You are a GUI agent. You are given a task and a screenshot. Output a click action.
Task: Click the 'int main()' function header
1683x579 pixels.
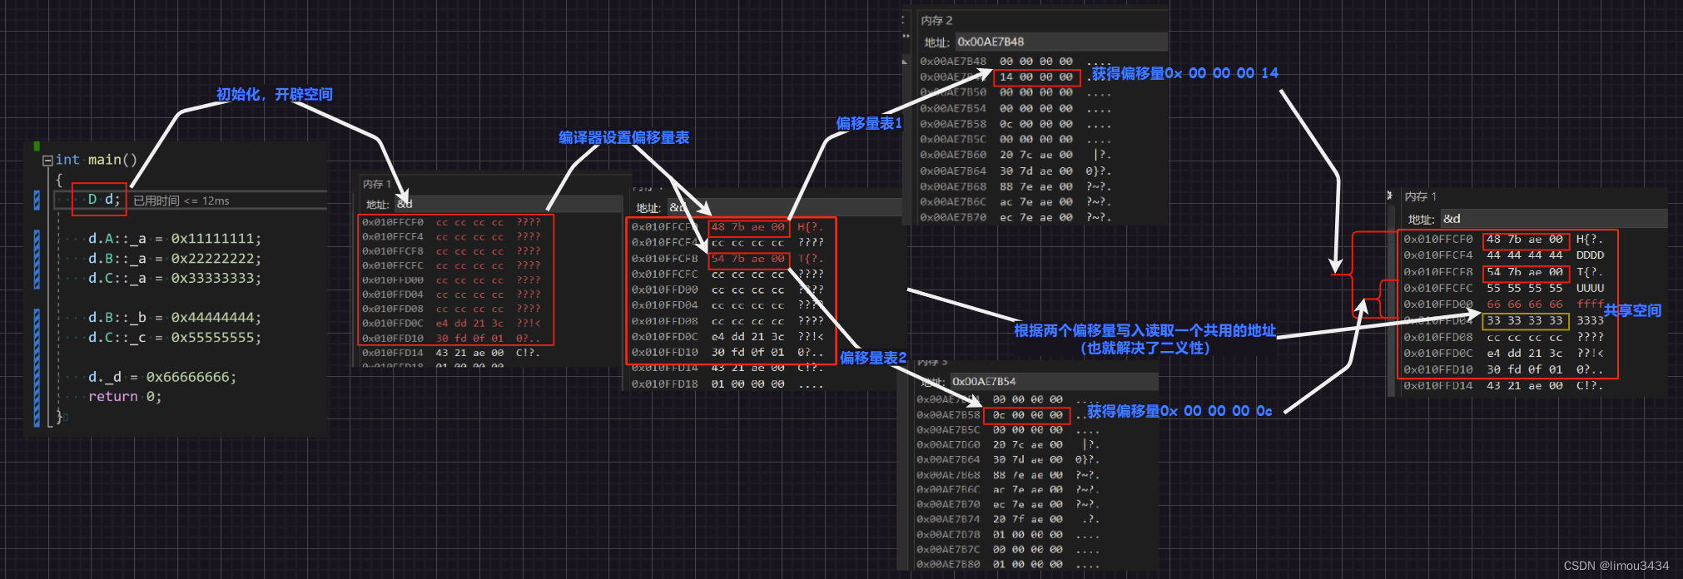pyautogui.click(x=96, y=160)
